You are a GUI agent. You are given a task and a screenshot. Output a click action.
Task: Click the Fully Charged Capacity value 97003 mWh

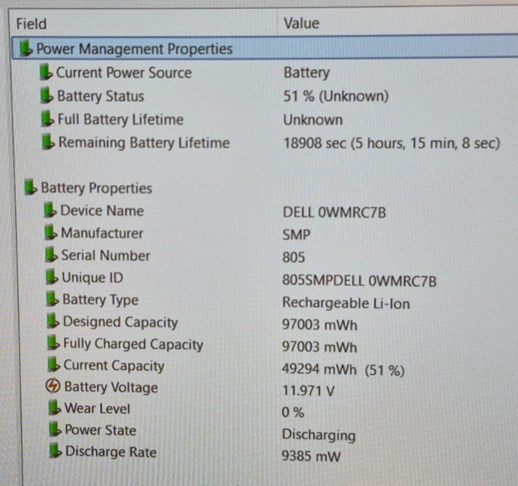(320, 347)
